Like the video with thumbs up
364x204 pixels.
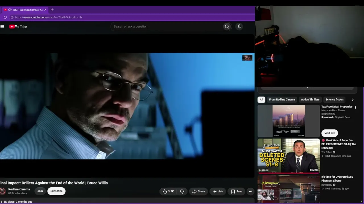168,192
